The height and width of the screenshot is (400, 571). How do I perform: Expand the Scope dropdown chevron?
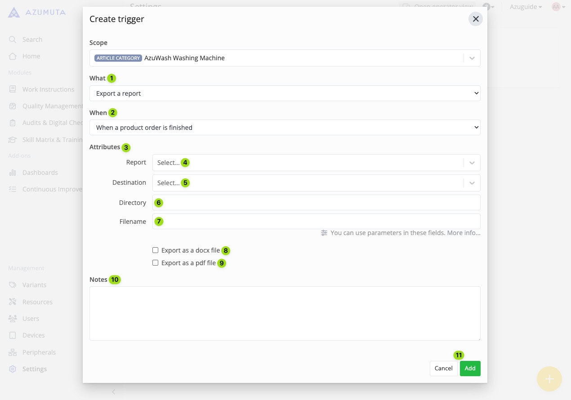pos(472,58)
